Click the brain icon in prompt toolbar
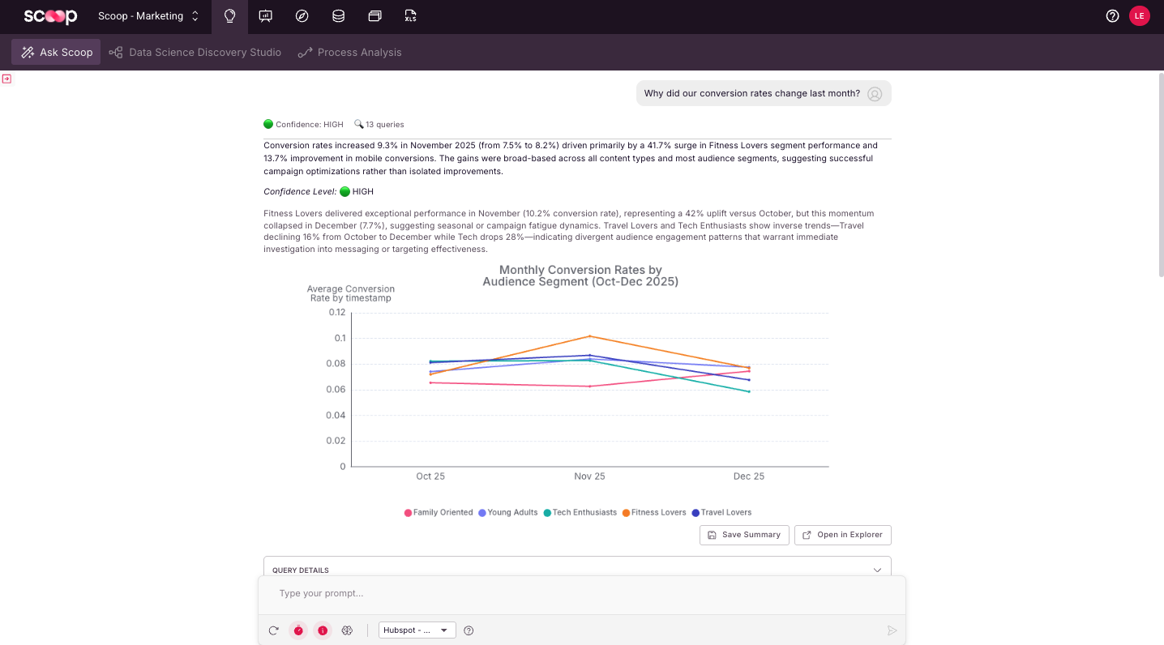The image size is (1164, 645). [347, 630]
